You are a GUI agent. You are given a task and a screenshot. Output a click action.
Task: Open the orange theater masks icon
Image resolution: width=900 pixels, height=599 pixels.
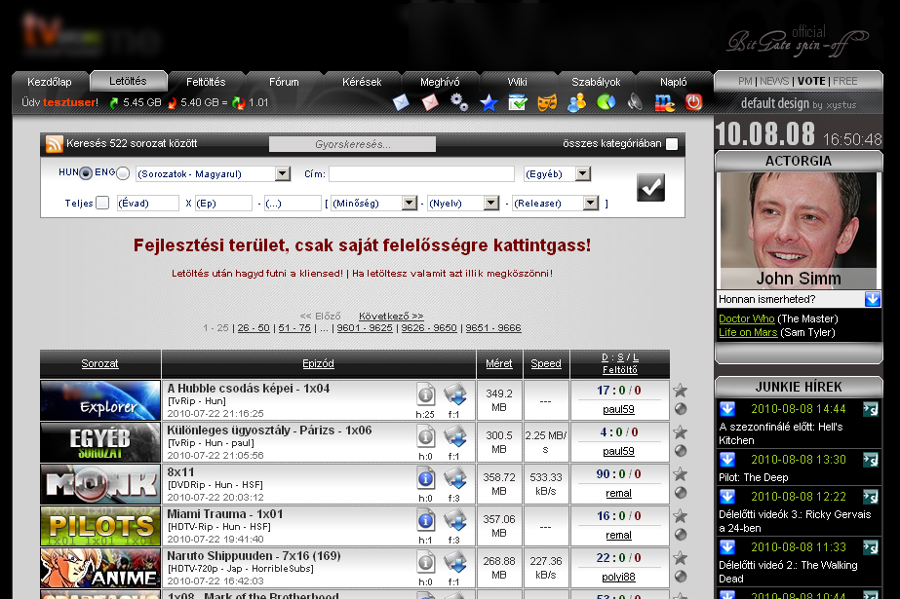[547, 102]
